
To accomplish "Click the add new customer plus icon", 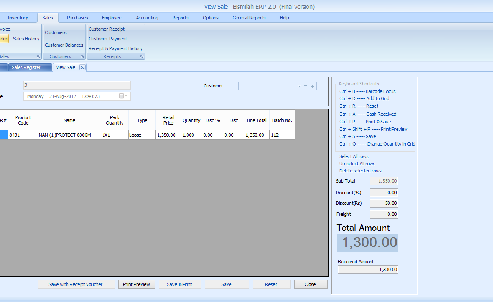I will [313, 86].
